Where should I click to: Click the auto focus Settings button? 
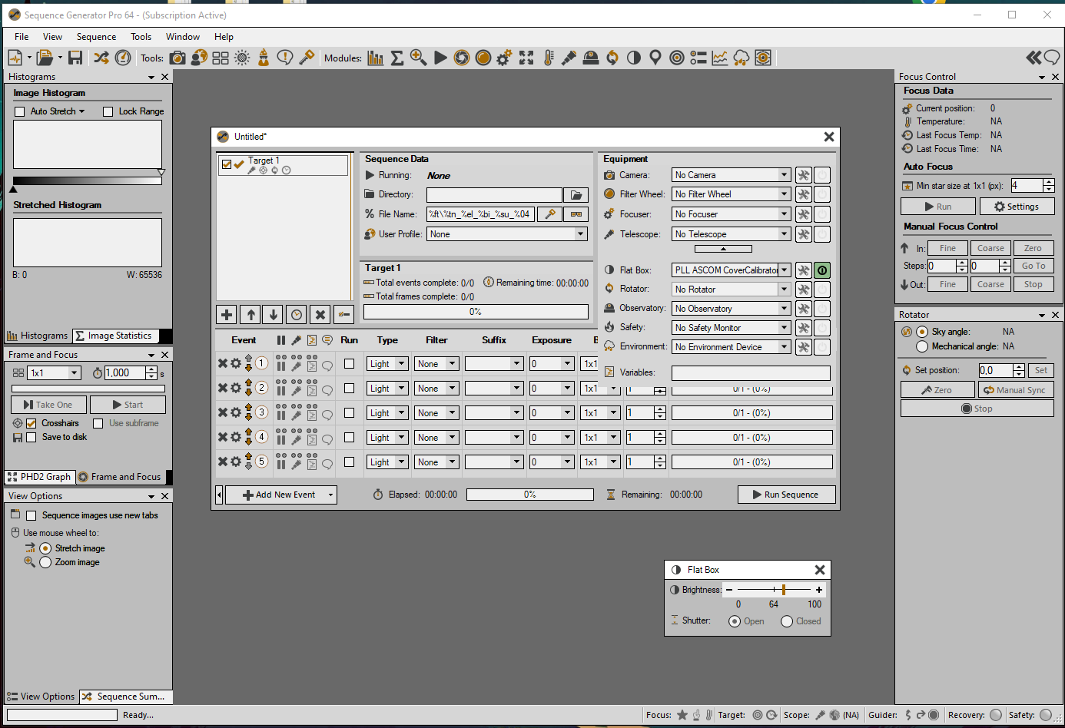(1017, 207)
